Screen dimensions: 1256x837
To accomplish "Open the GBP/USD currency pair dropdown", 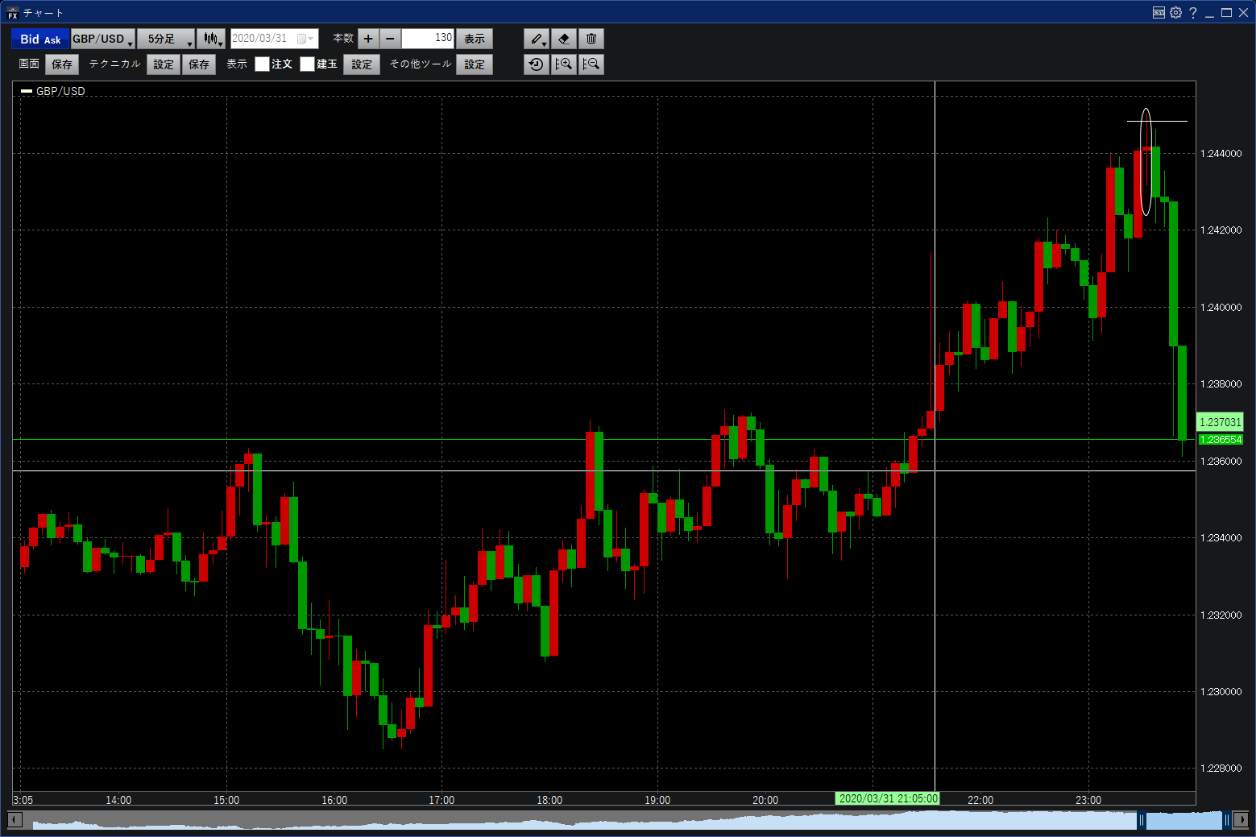I will point(102,39).
